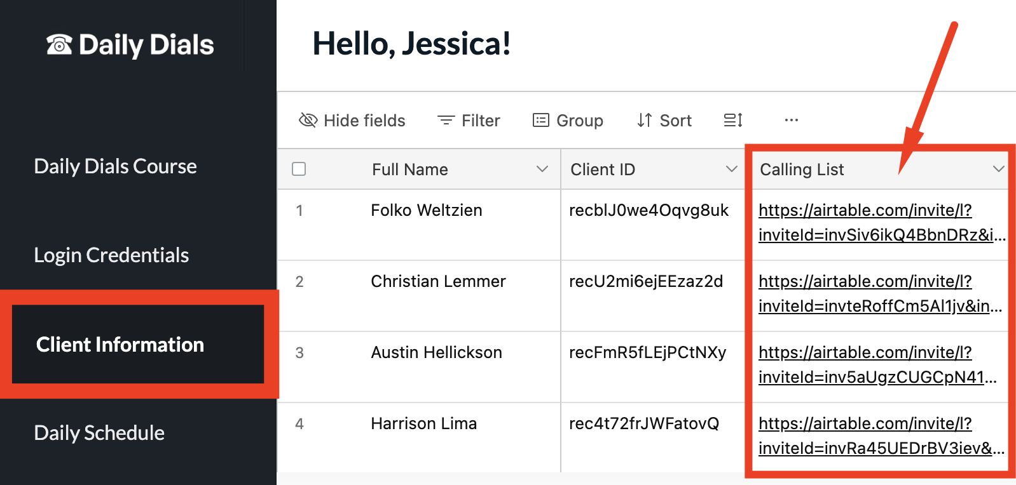Select client ID recblJ0we4Oqvg8uk cell
Viewport: 1016px width, 485px height.
653,225
